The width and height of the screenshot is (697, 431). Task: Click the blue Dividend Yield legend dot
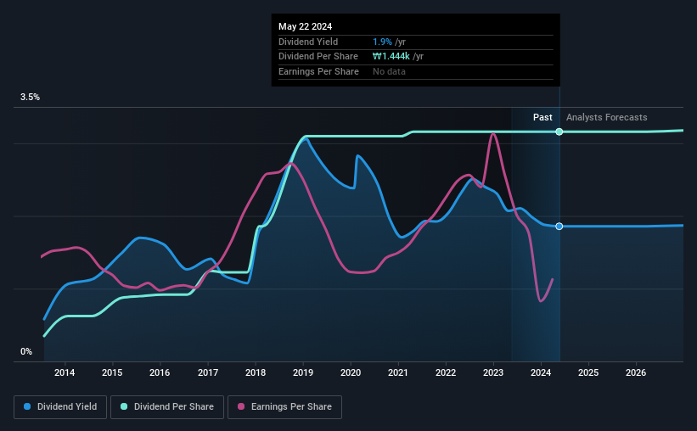[27, 406]
